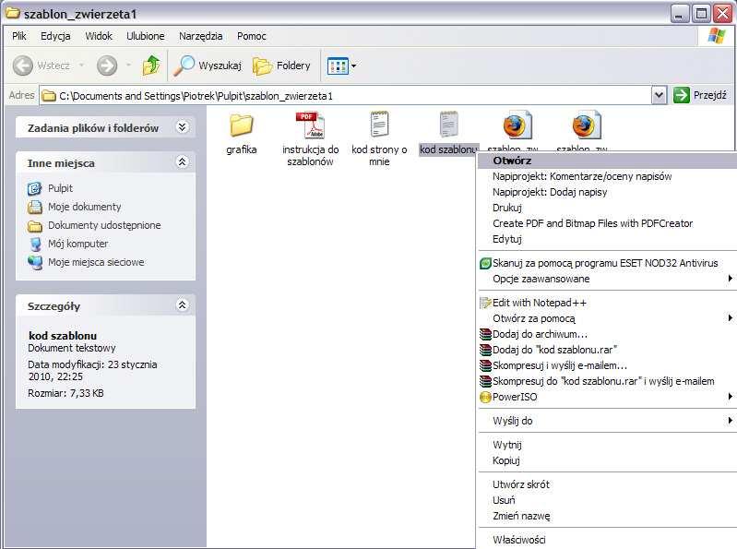Choose Usuń in context menu

(x=607, y=500)
